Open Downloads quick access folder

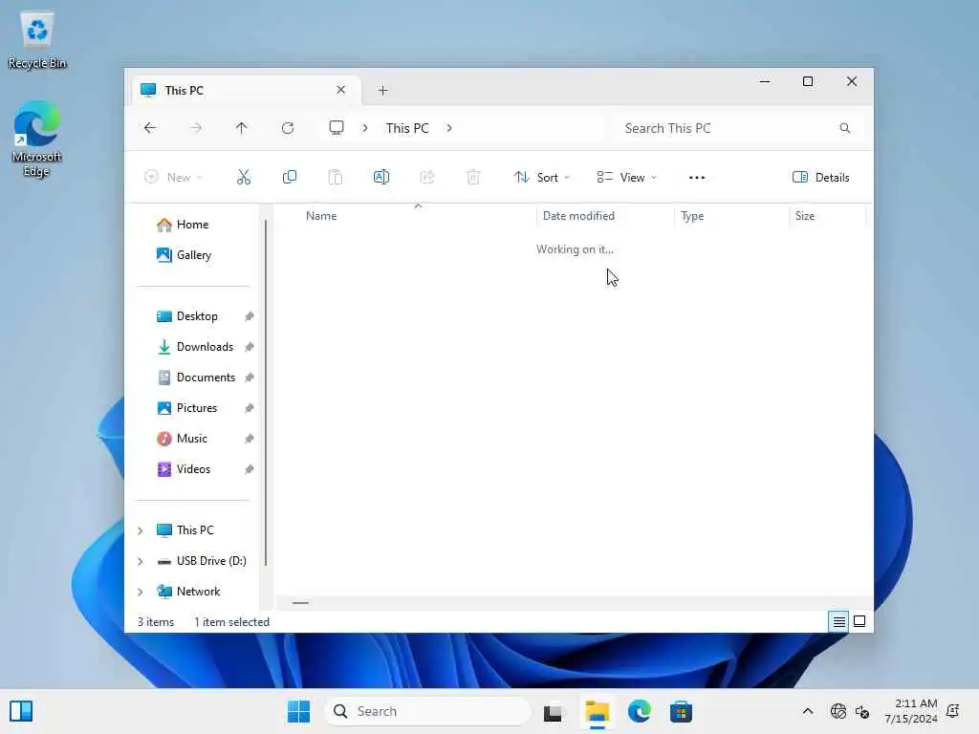click(x=205, y=347)
